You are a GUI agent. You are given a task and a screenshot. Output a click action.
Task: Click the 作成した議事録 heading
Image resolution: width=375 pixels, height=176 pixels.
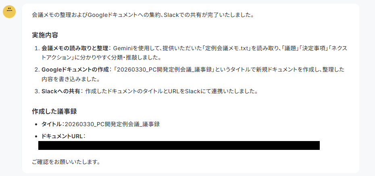click(x=54, y=111)
